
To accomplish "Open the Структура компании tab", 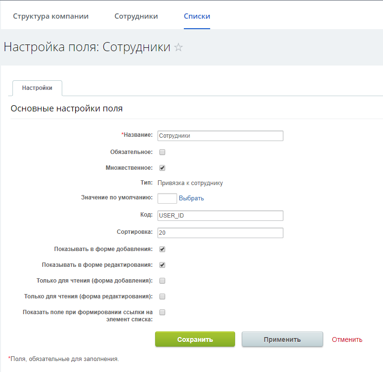I will 51,16.
